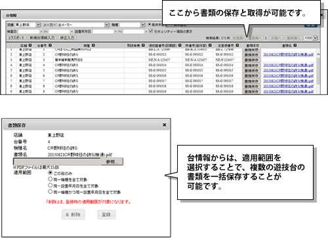Click 書類保存 button in row 2
The width and height of the screenshot is (328, 238).
point(251,54)
